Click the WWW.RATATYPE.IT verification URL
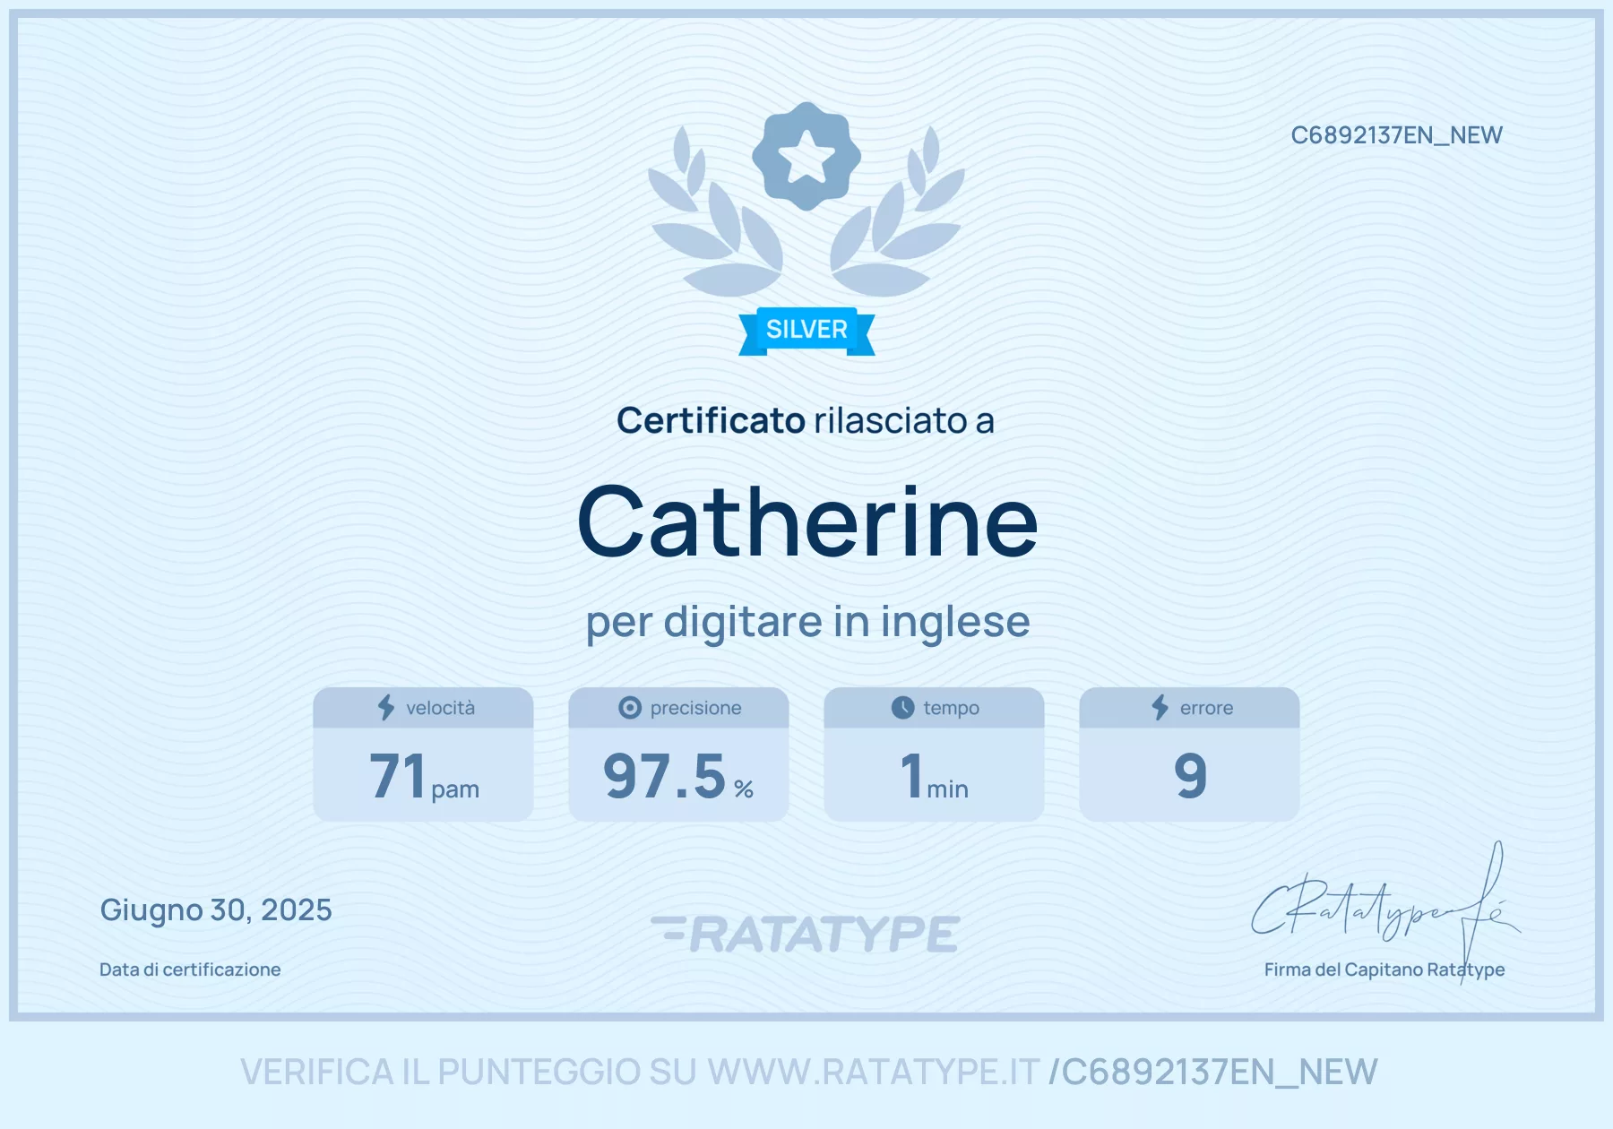Screen dimensions: 1613x1129 tap(873, 1072)
